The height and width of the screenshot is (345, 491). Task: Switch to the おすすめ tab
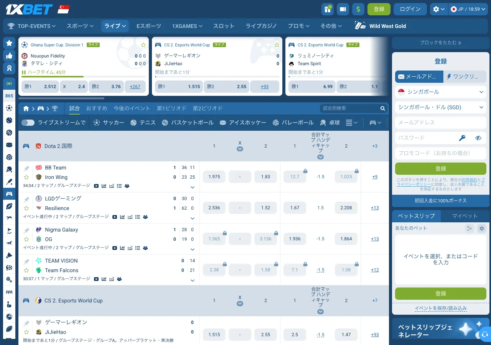coord(97,108)
